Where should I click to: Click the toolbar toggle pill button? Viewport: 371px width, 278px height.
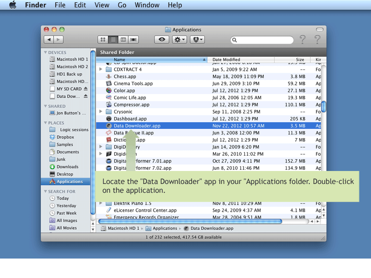tap(320, 30)
